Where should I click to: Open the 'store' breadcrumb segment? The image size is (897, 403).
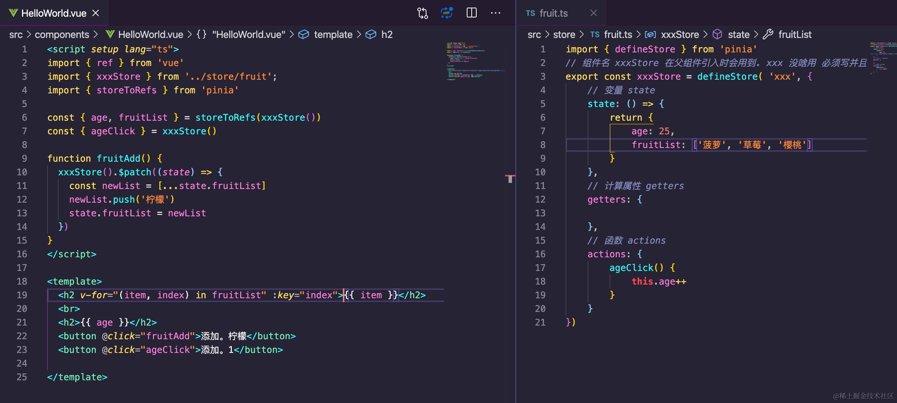(x=564, y=35)
